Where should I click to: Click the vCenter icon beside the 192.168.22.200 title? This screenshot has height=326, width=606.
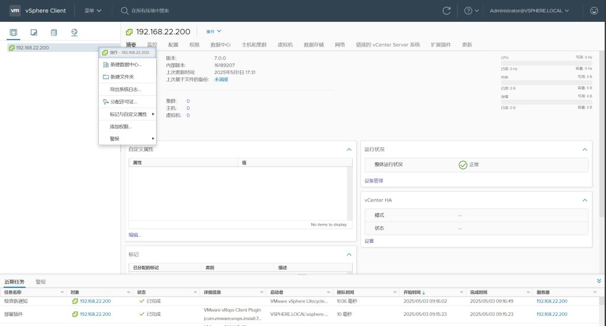[129, 32]
